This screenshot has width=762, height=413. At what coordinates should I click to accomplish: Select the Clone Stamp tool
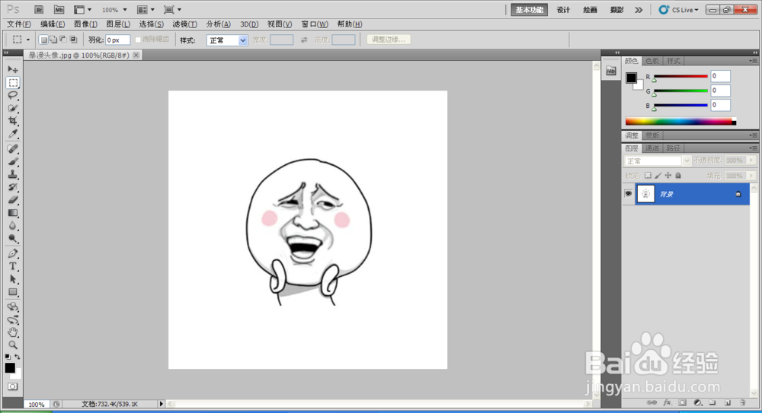(13, 174)
